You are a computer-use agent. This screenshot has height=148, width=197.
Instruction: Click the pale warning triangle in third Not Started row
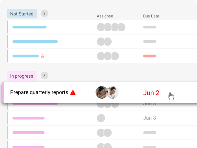click(42, 56)
